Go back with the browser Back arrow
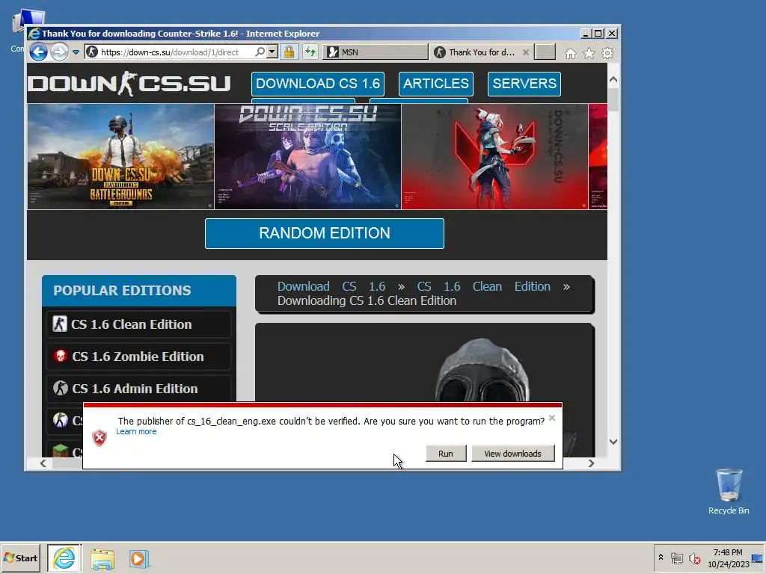 pos(39,52)
